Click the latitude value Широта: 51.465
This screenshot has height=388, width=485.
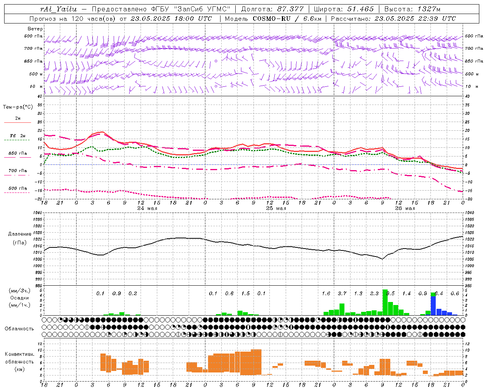point(344,9)
